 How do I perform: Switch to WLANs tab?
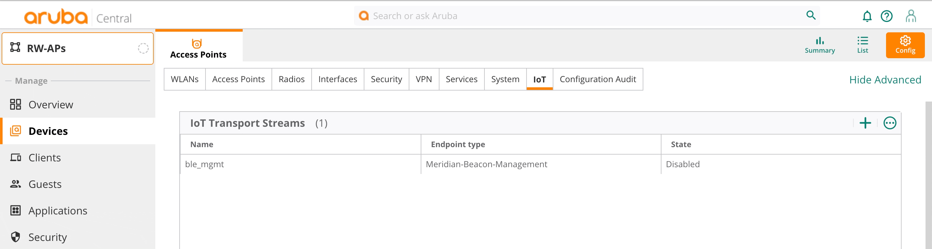[184, 79]
